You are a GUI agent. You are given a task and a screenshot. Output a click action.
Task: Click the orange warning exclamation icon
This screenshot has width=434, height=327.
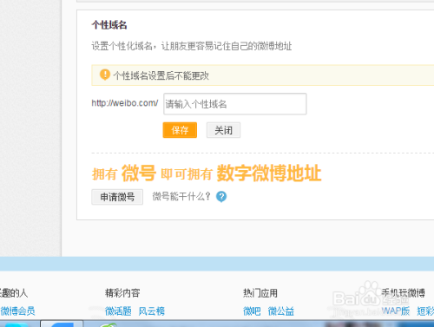click(105, 75)
